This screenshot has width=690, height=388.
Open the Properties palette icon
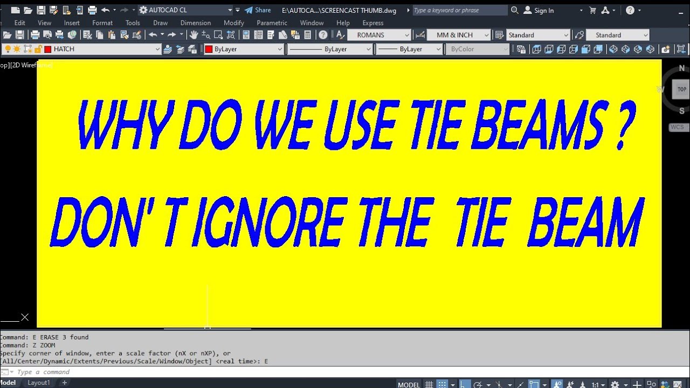pos(246,34)
